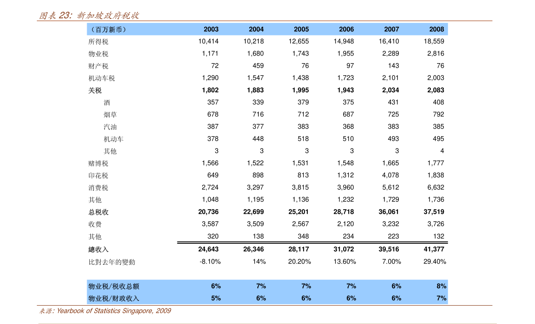Click the 物业税/税收总额 row label

pos(114,286)
